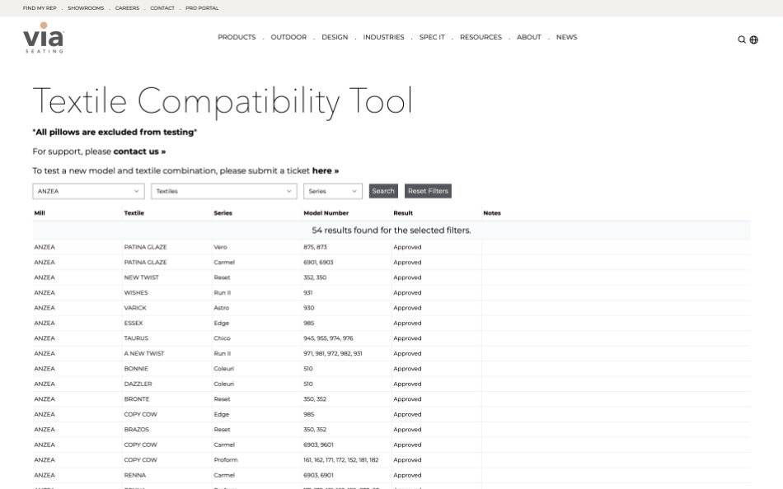Screen dimensions: 783x489
Task: Select the ESSEX textile cell
Action: pyautogui.click(x=134, y=324)
